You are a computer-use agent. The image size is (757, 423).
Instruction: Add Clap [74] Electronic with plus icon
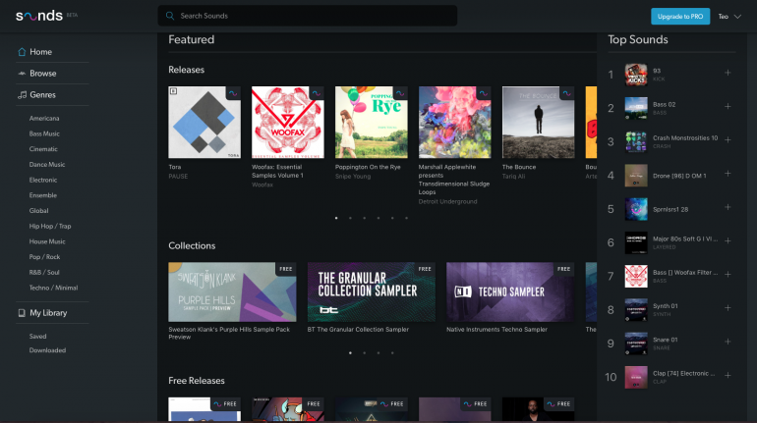[728, 375]
